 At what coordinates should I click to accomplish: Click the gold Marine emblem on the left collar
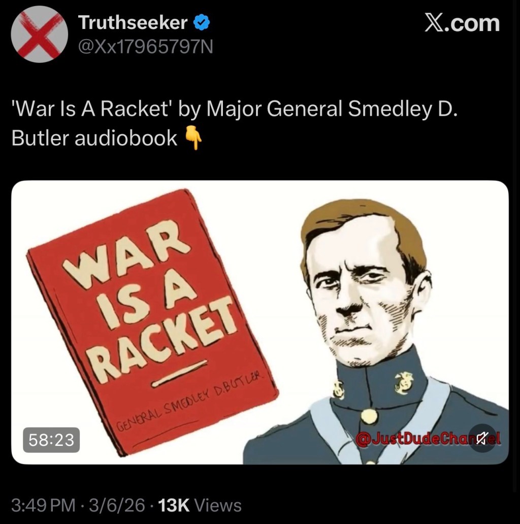[x=338, y=389]
